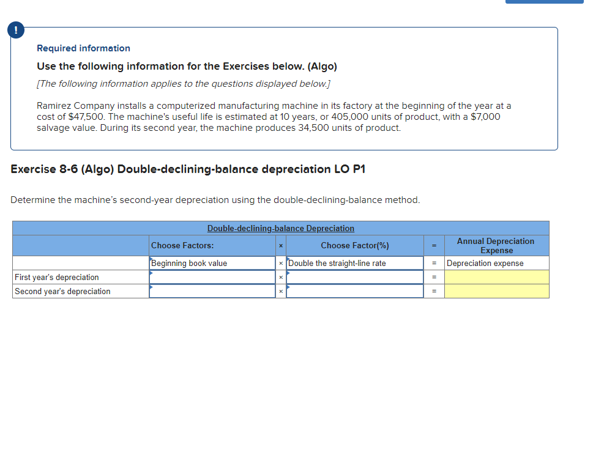This screenshot has width=604, height=469.
Task: Click the Double-declining-balance Depreciation link
Action: 281,228
